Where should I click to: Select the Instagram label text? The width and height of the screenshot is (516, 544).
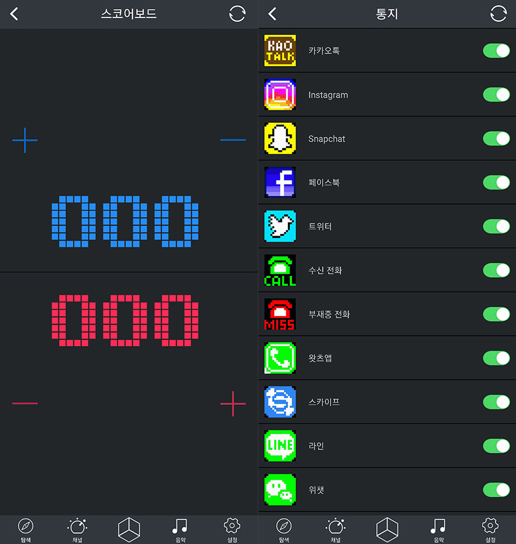click(x=328, y=95)
